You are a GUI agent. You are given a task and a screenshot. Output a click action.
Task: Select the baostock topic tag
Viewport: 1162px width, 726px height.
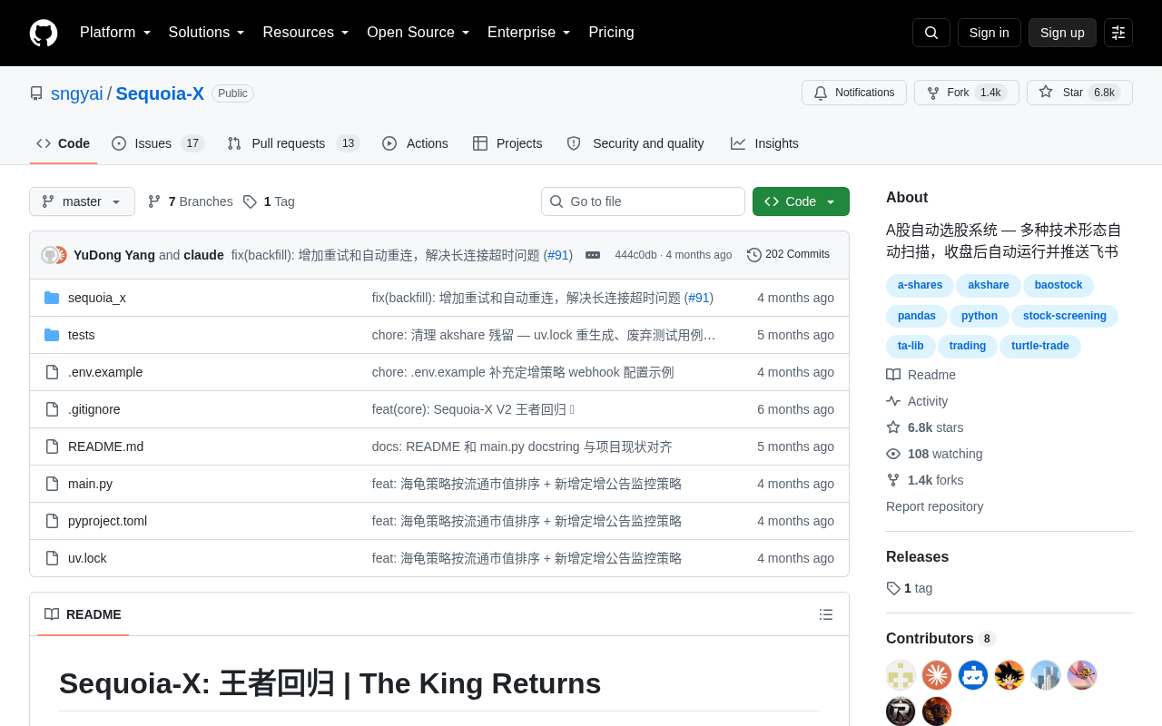[x=1059, y=285]
